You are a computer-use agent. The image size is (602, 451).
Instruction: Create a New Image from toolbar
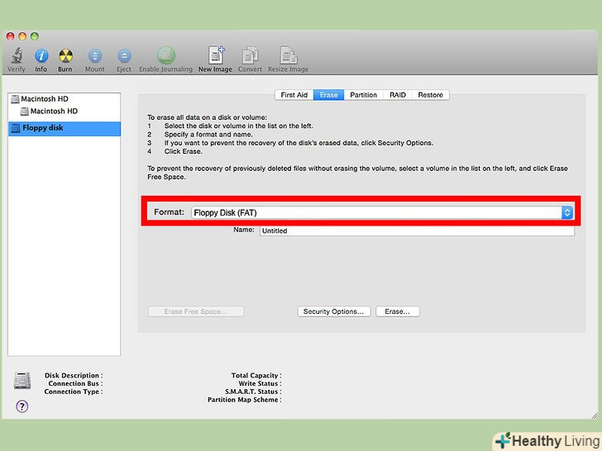click(x=215, y=55)
